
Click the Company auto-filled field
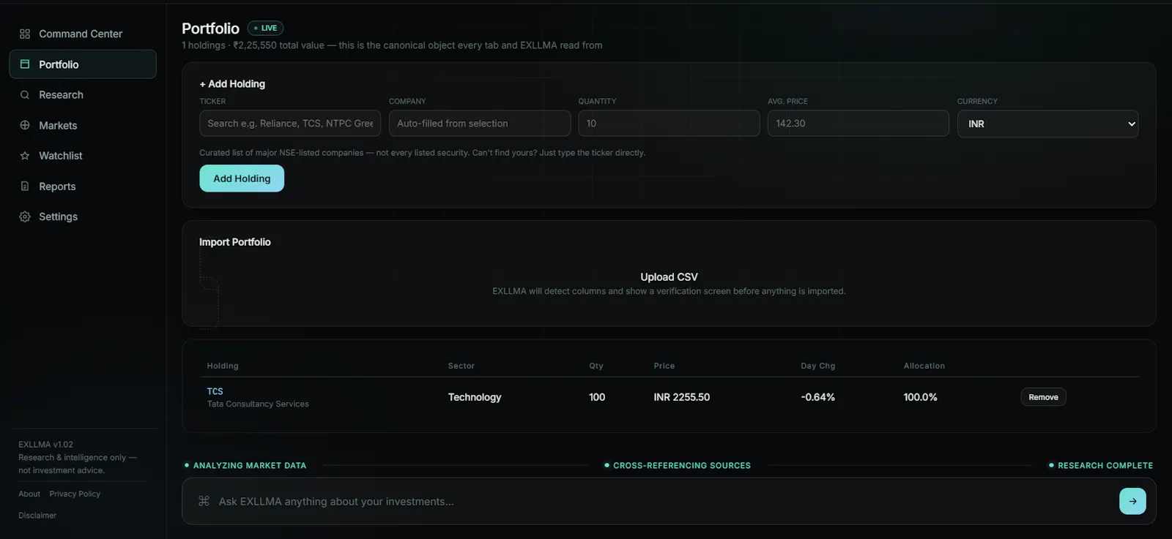tap(480, 124)
